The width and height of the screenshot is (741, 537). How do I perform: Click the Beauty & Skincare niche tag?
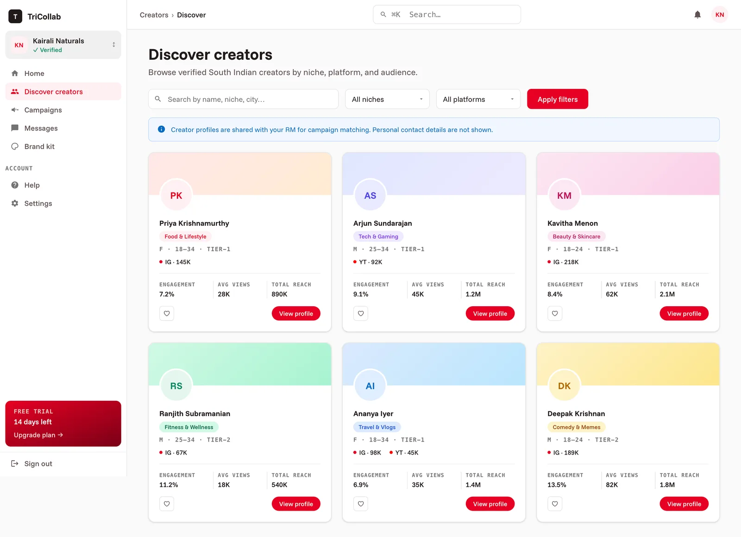pyautogui.click(x=577, y=236)
